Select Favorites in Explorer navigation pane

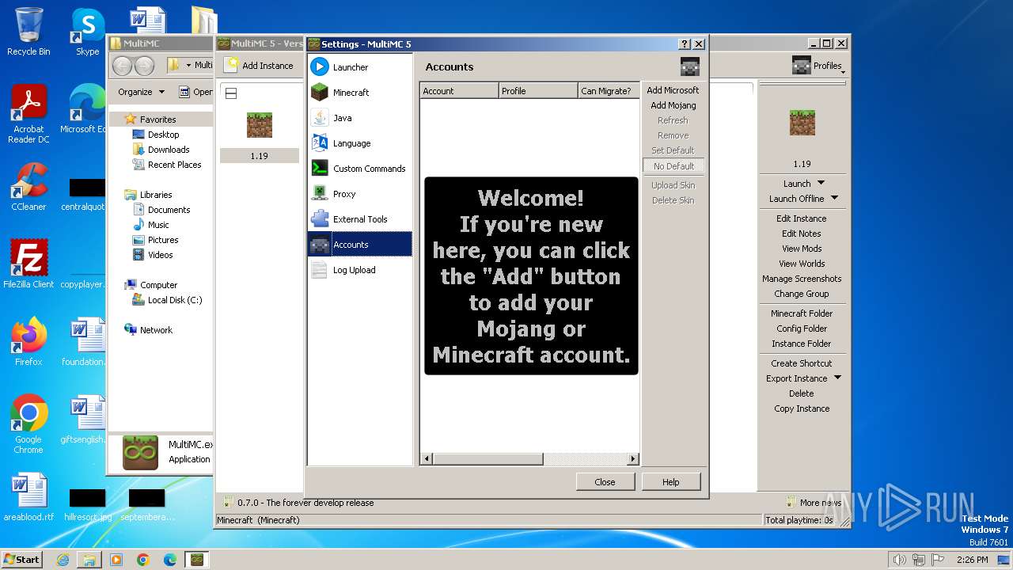point(157,120)
